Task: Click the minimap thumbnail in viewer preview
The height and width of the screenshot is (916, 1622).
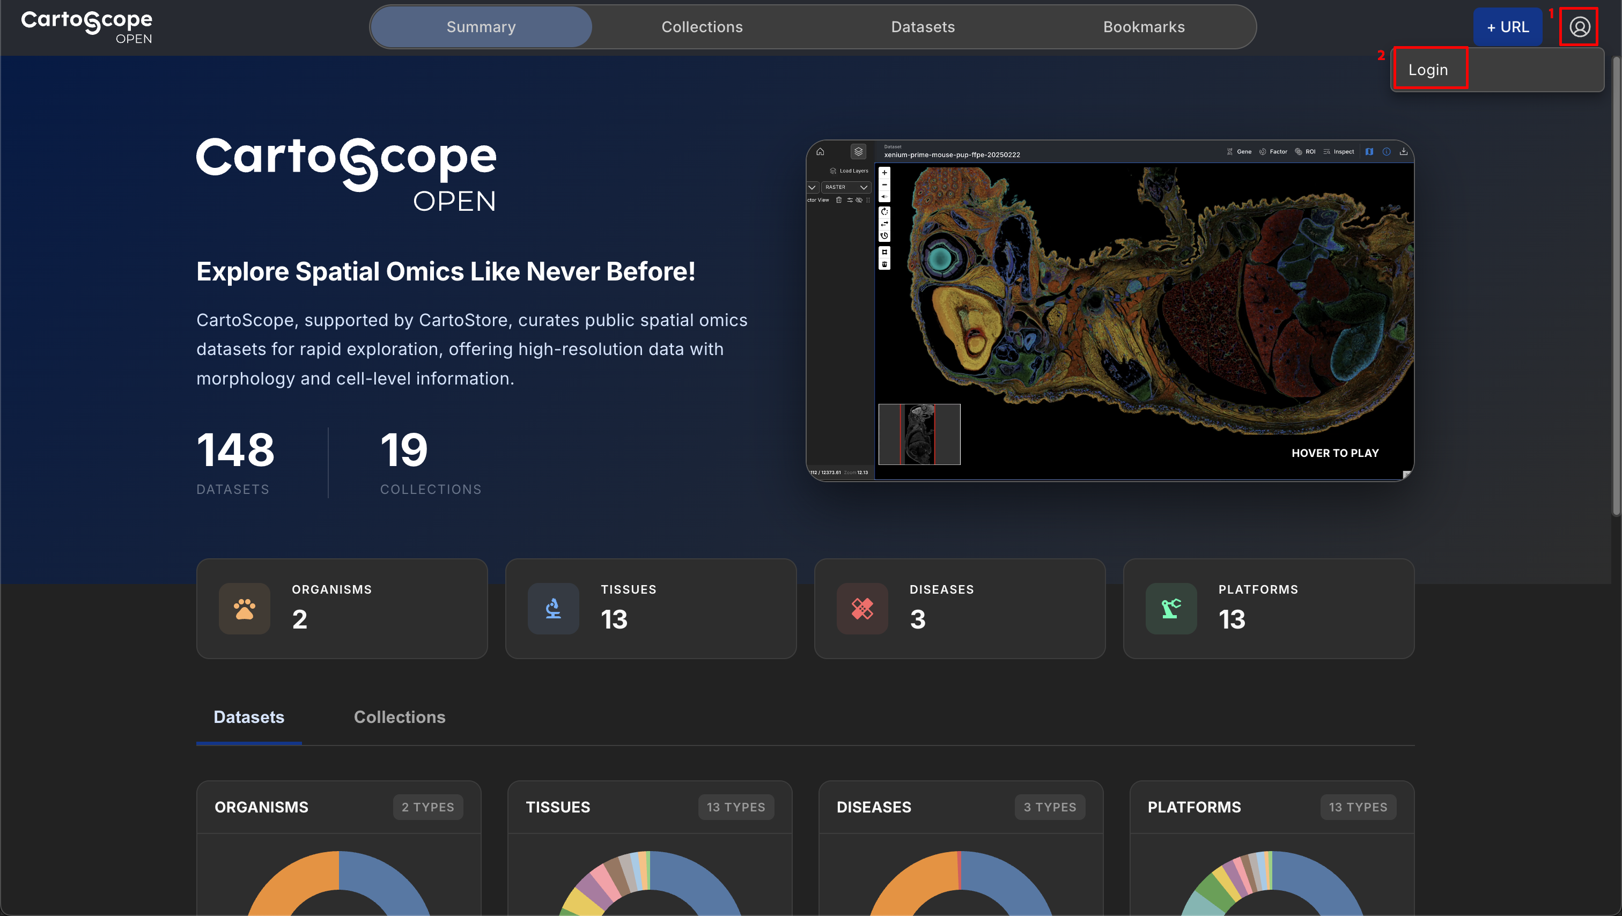Action: point(919,434)
